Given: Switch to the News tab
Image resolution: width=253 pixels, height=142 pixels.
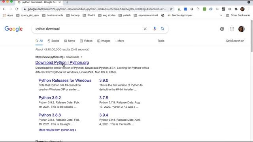Looking at the screenshot, I should pos(70,41).
